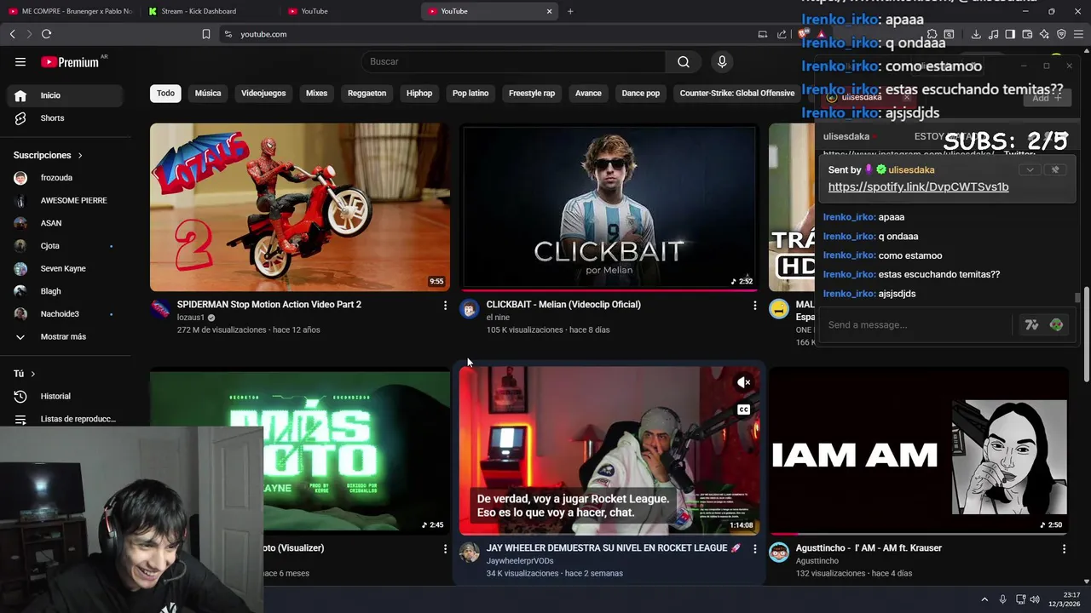The height and width of the screenshot is (613, 1091).
Task: Click in the YouTube Buscar search field
Action: pos(513,61)
